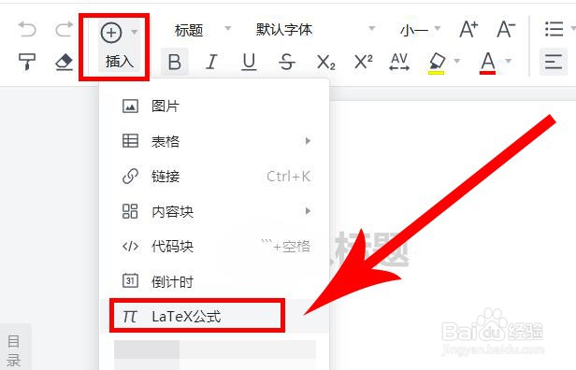The image size is (576, 370).
Task: Expand the 内容块 submenu arrow
Action: (308, 211)
